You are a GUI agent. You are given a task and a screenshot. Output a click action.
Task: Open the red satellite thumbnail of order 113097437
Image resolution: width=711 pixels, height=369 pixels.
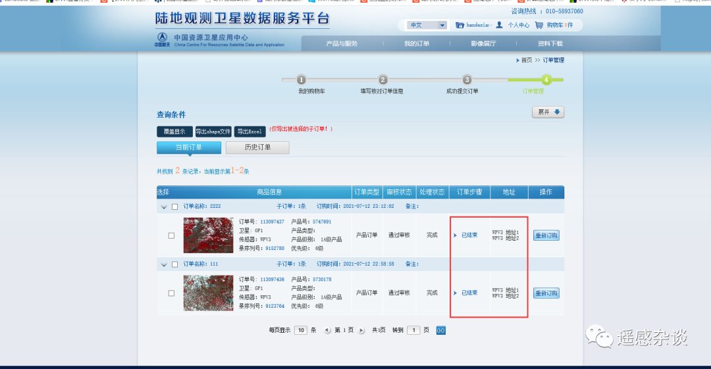tap(208, 235)
